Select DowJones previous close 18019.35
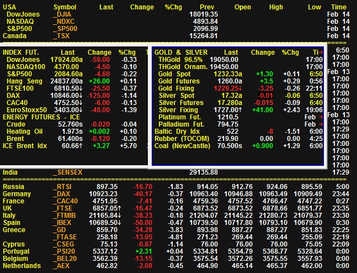Screen dimensions: 357x273 click(x=204, y=14)
